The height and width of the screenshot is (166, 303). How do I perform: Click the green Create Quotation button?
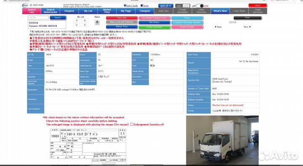[154, 27]
